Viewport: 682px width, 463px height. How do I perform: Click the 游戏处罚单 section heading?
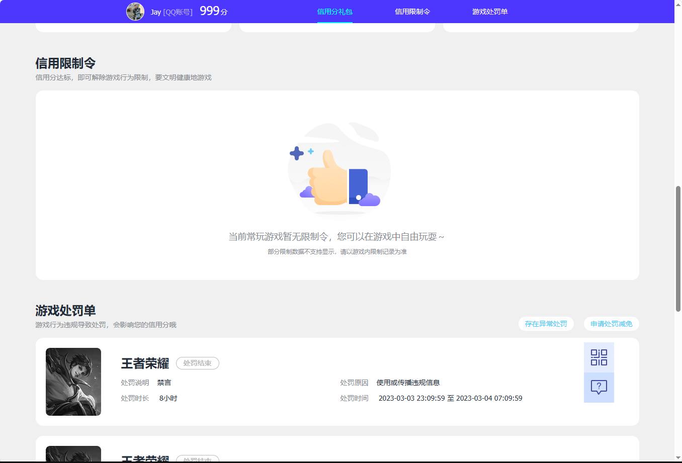[x=65, y=311]
